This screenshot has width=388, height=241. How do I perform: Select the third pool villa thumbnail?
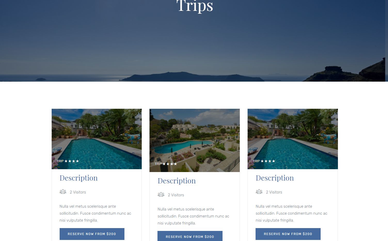tap(293, 139)
